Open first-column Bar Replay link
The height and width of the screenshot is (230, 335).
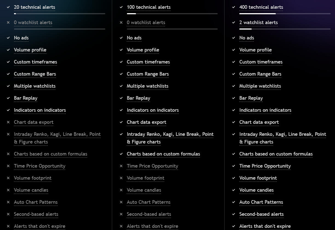[x=26, y=98]
